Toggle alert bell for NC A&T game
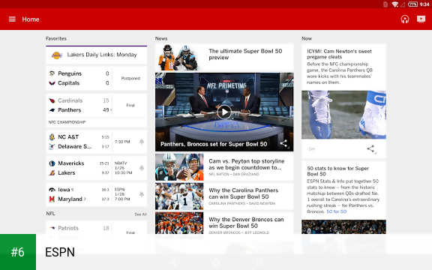The width and height of the screenshot is (432, 270). coord(142,142)
